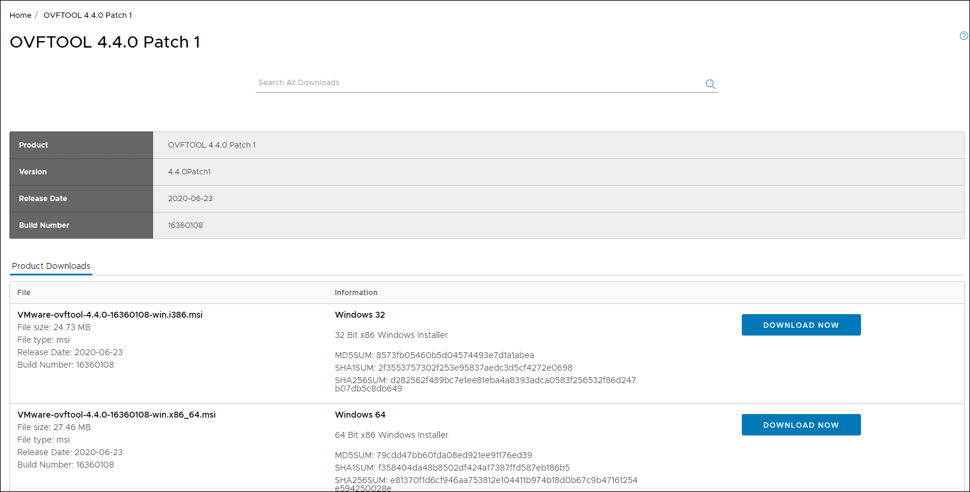Click product value OVFTOOL 4.4.0 Patch 1 in table
Screen dimensions: 970x492
(x=212, y=145)
